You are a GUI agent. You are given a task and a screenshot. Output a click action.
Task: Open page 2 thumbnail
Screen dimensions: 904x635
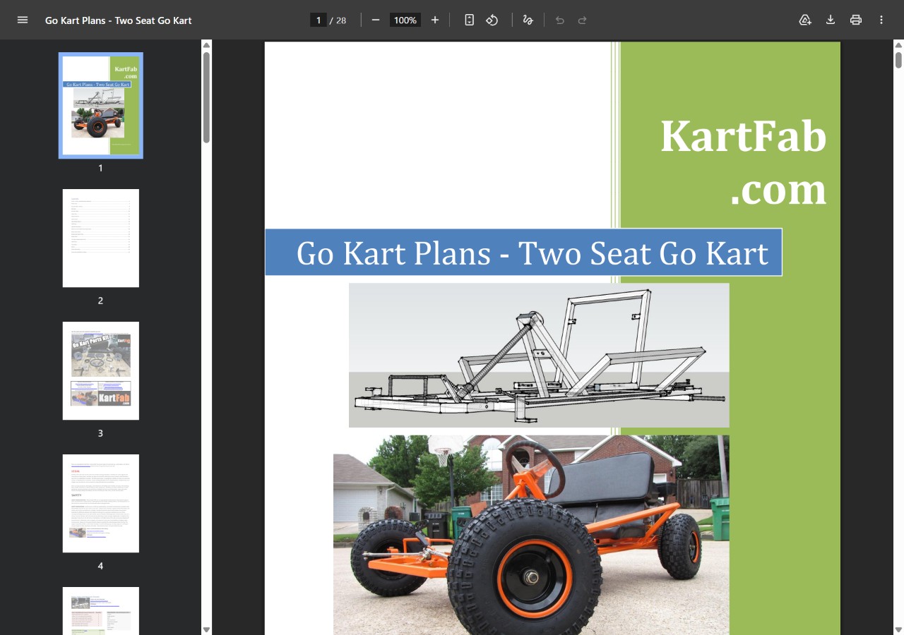[x=101, y=238]
